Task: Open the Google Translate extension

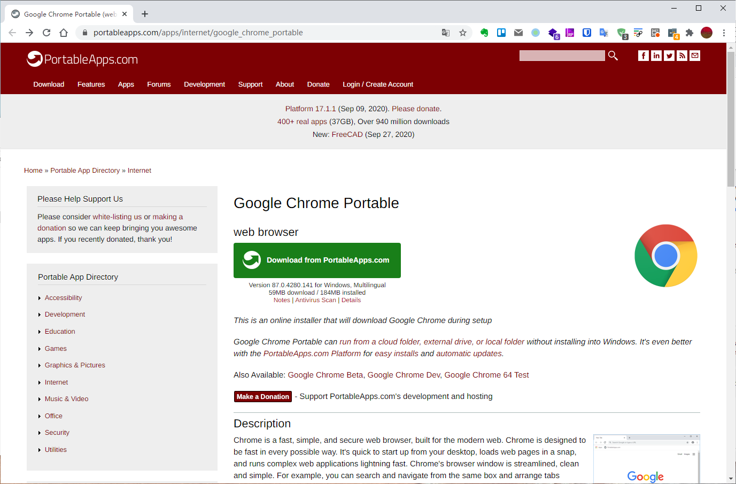Action: 604,33
